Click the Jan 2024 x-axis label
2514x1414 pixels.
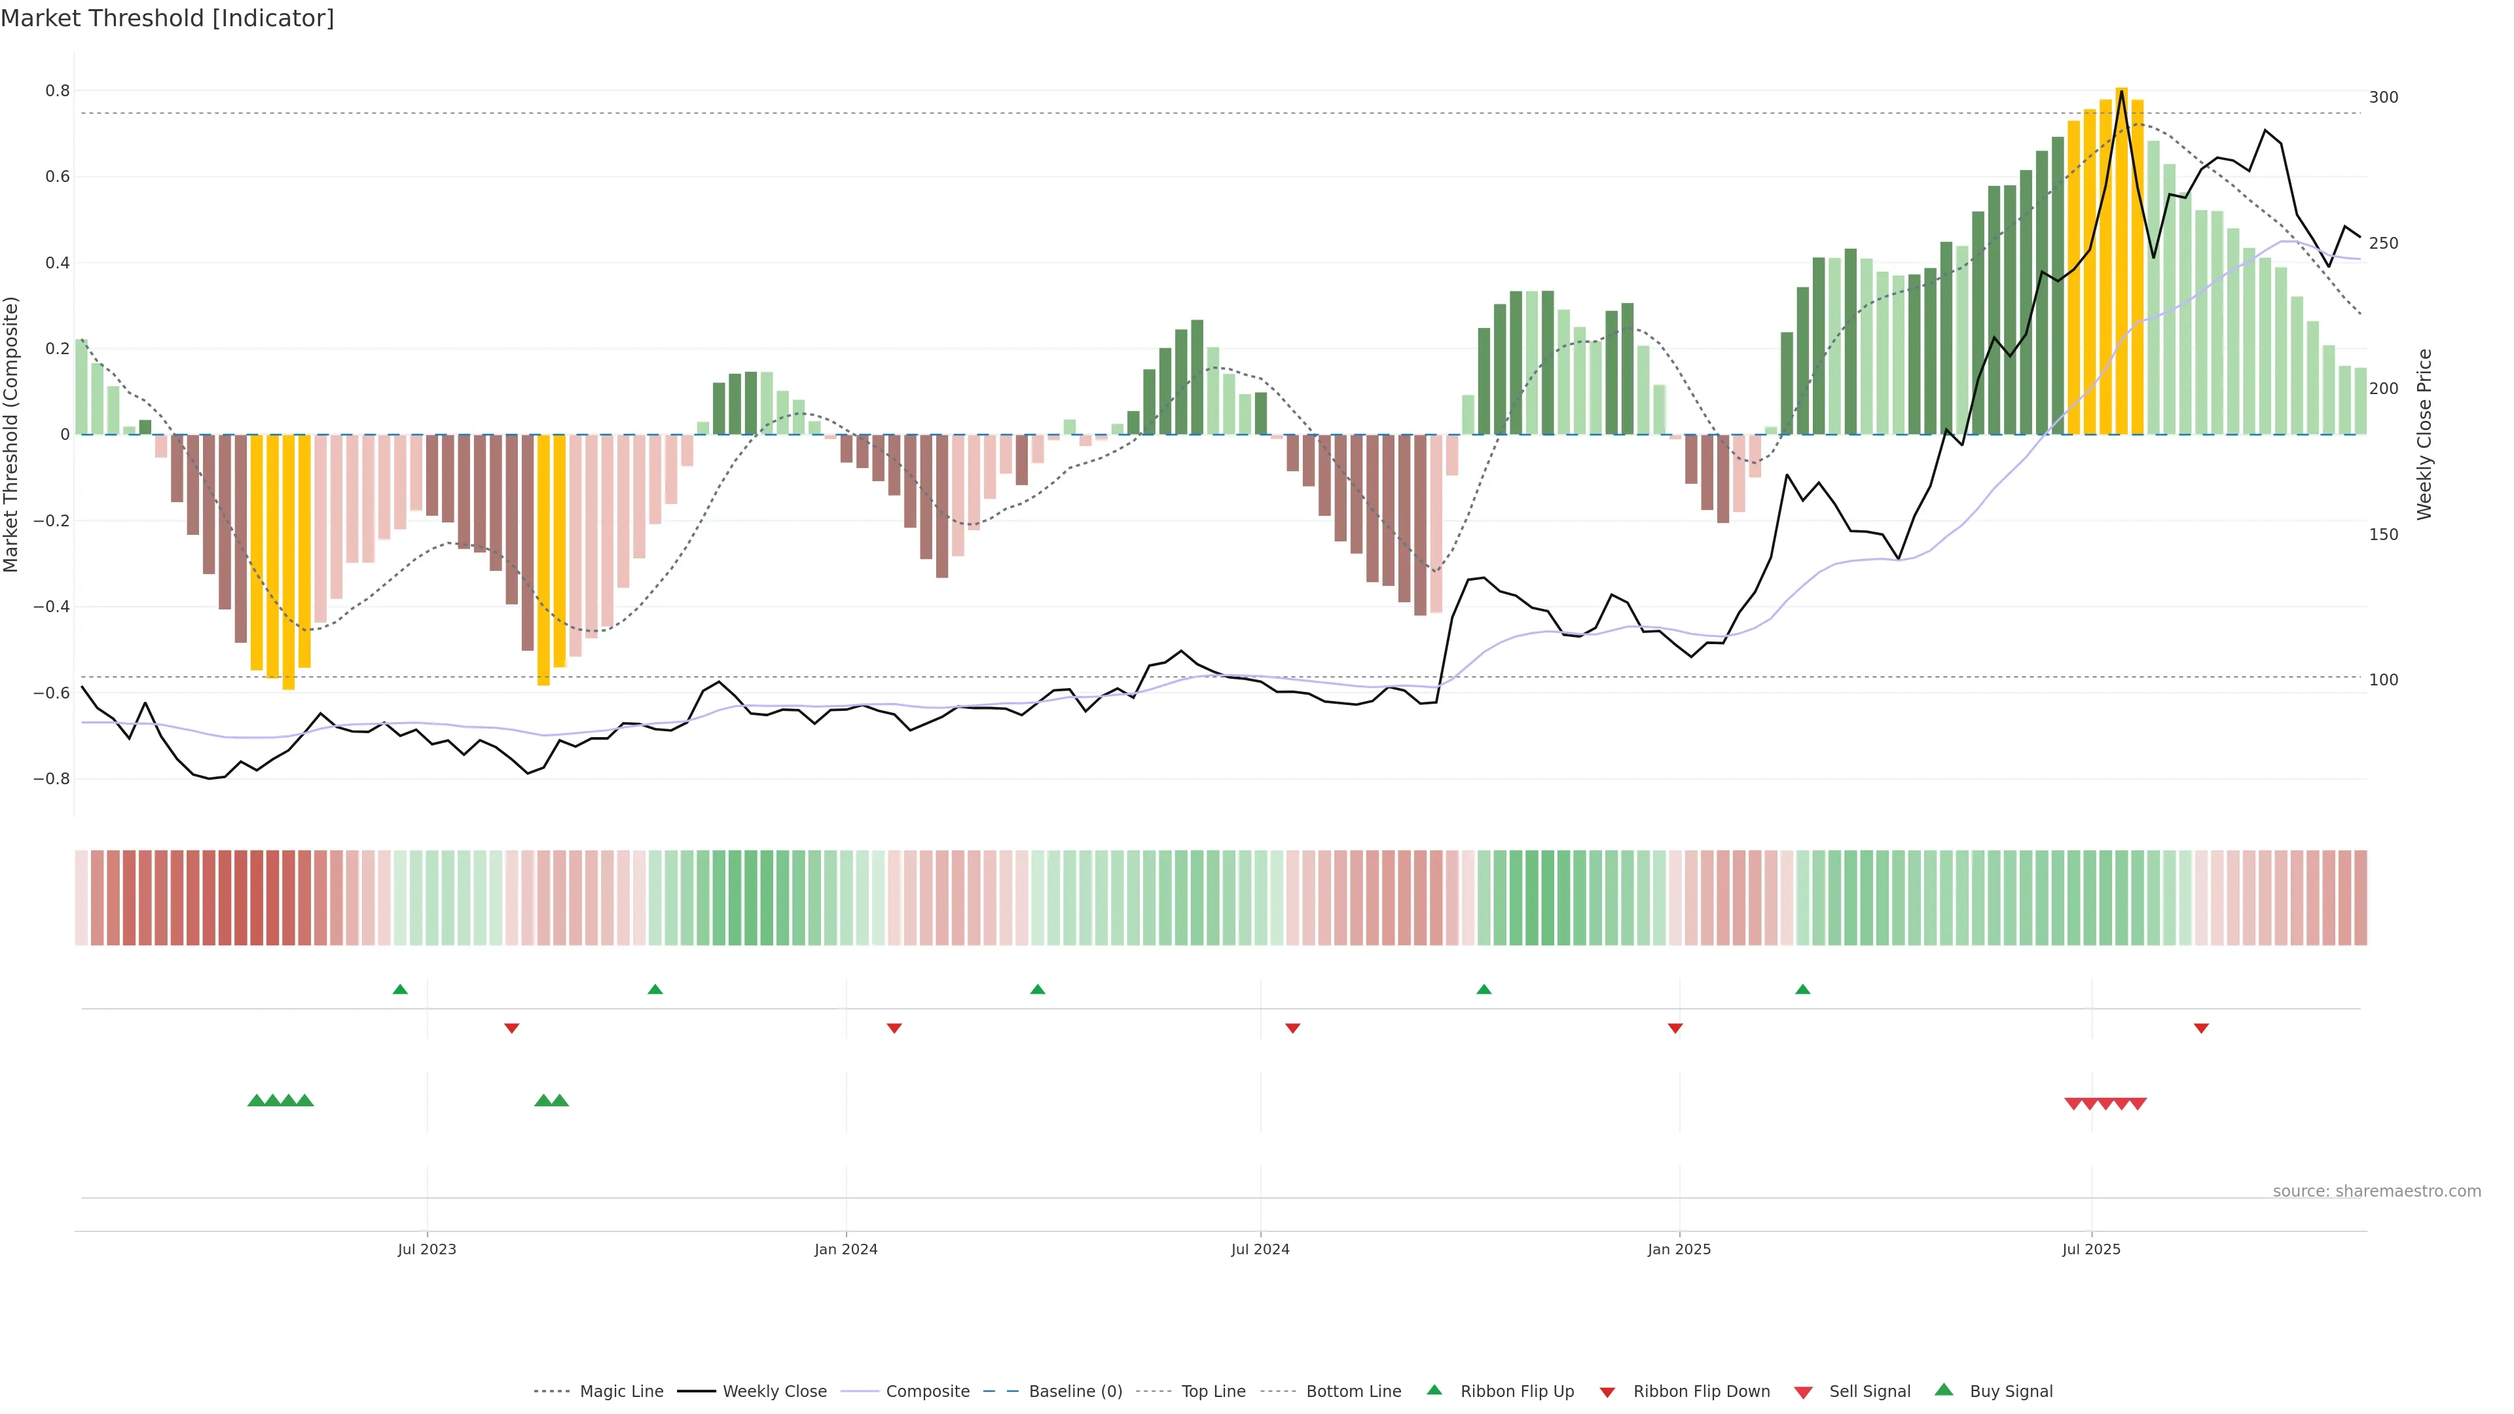point(846,1249)
